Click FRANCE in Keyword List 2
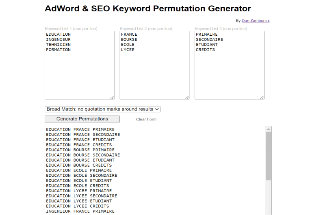The height and width of the screenshot is (215, 325). (x=129, y=34)
